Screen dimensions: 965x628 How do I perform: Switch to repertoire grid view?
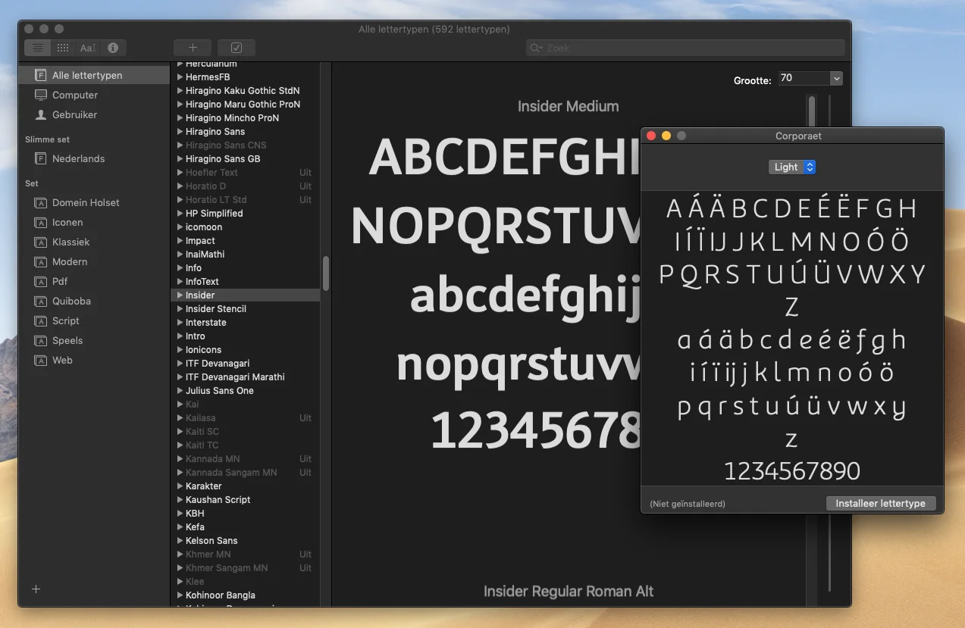63,48
